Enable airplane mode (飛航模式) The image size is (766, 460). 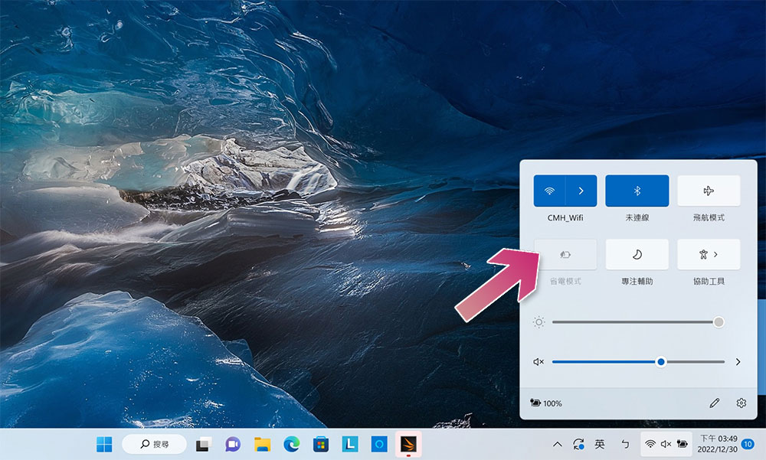pos(709,191)
